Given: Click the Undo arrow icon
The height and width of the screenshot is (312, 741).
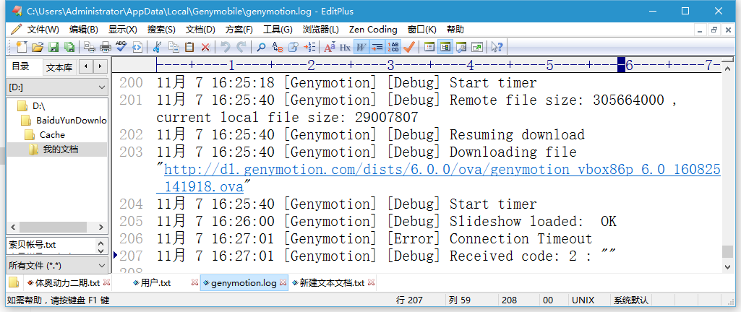Looking at the screenshot, I should (x=225, y=47).
